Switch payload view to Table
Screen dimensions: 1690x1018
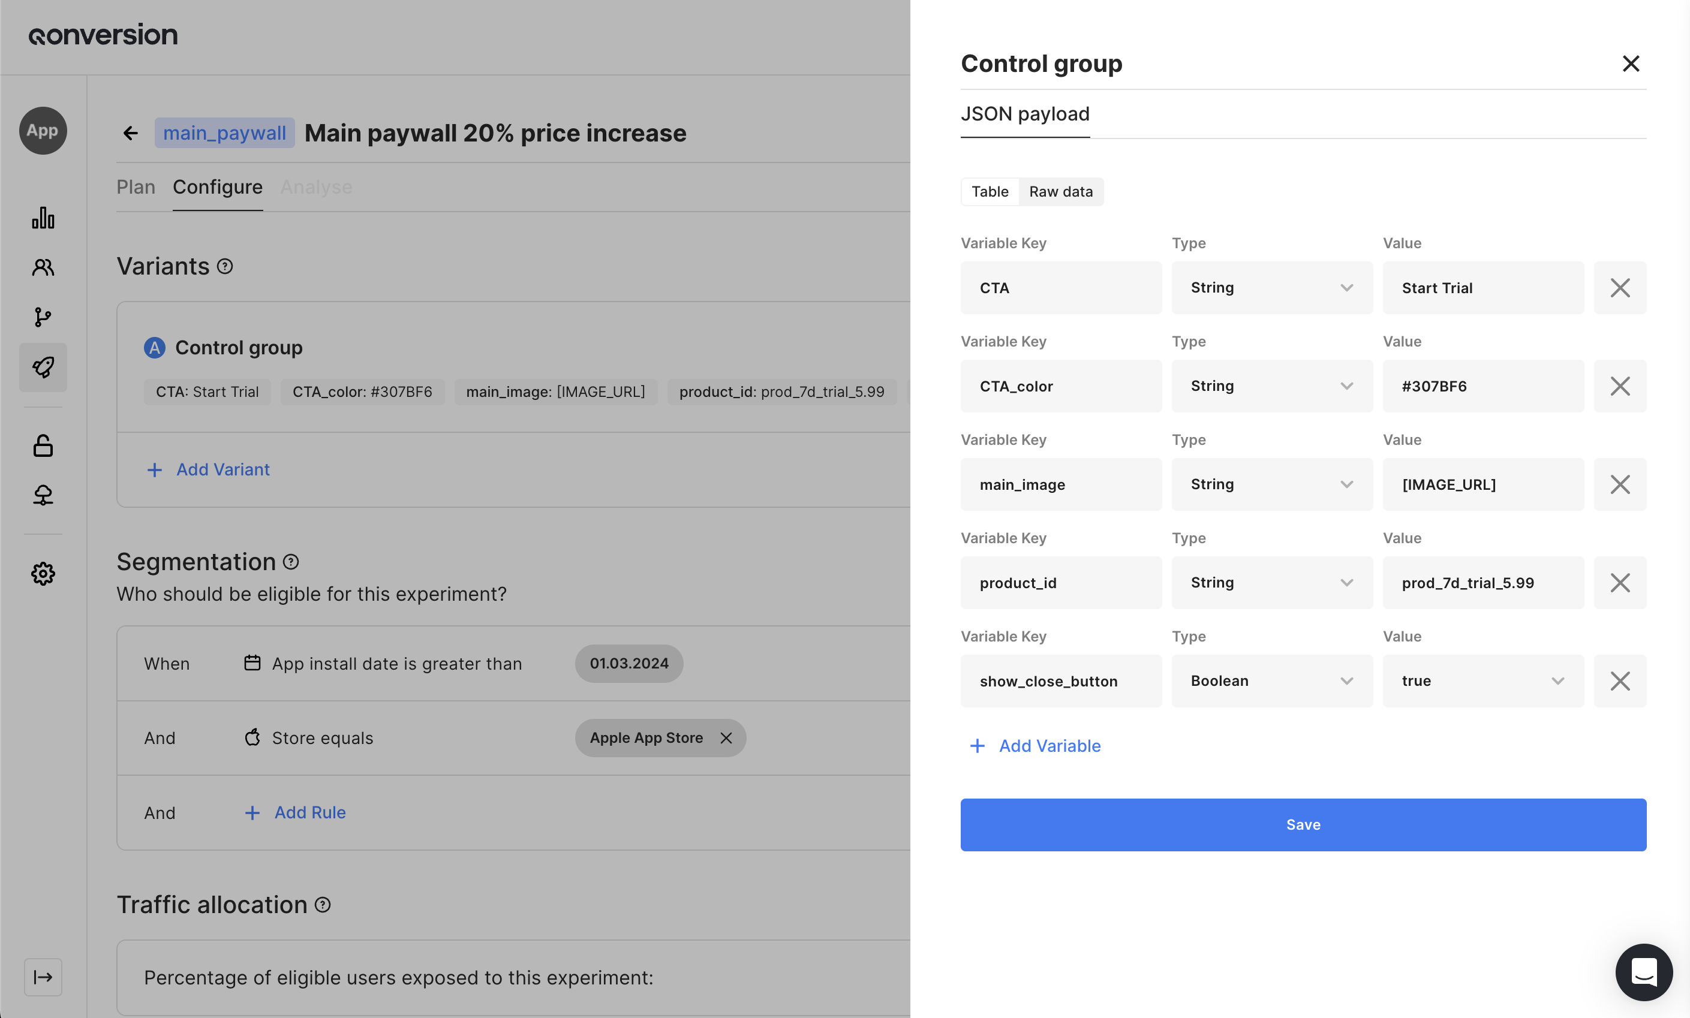[989, 191]
